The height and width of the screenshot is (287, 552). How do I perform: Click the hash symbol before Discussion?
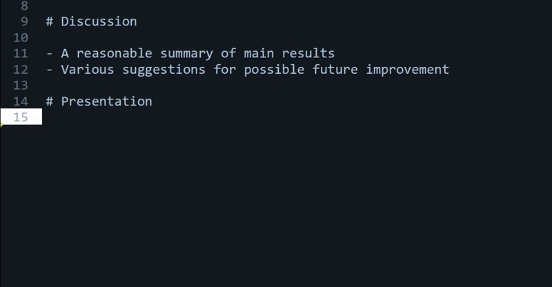click(x=50, y=21)
